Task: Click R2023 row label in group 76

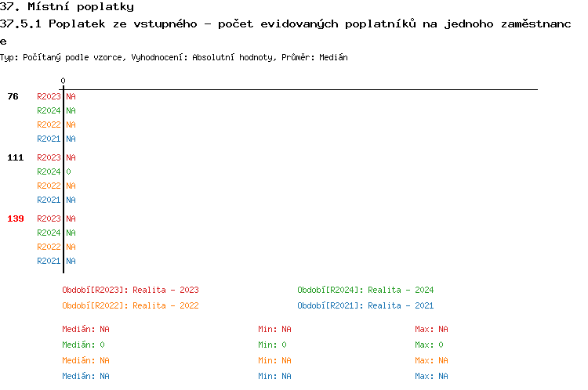Action: click(49, 96)
